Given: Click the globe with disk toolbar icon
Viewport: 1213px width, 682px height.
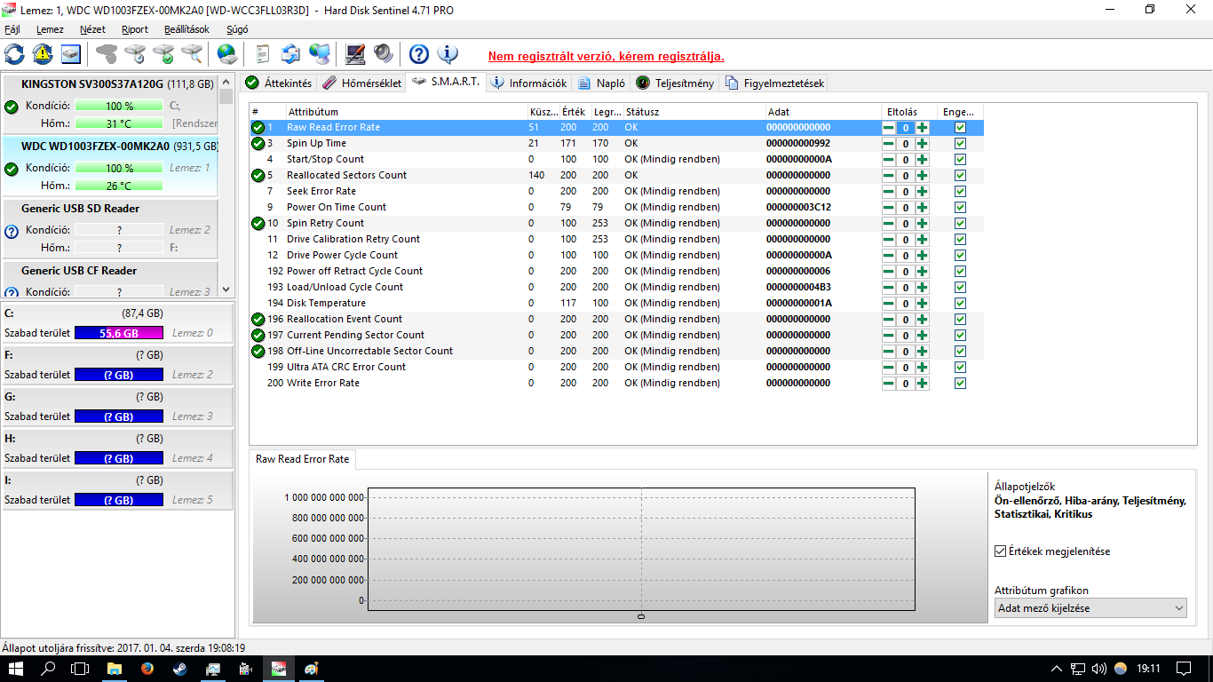Looking at the screenshot, I should [x=227, y=54].
